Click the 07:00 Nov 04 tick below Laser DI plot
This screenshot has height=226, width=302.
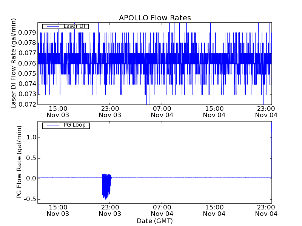coord(162,111)
